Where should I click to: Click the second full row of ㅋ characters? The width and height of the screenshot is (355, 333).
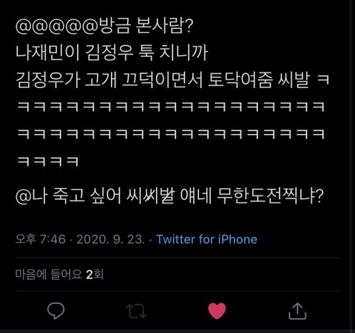(171, 134)
